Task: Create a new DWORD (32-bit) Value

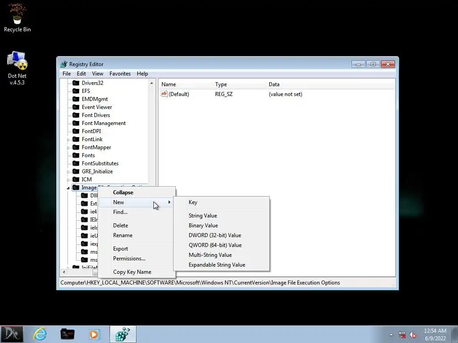Action: pyautogui.click(x=221, y=235)
